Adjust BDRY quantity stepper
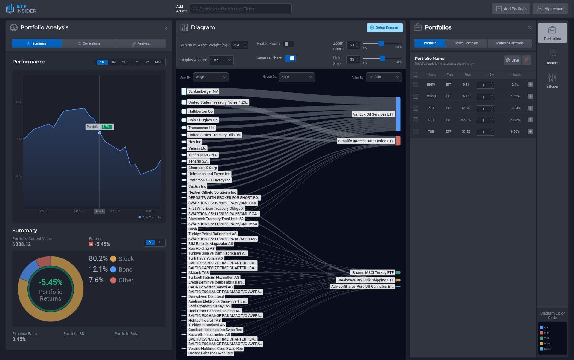Screen dimensions: 574x360 coord(491,85)
